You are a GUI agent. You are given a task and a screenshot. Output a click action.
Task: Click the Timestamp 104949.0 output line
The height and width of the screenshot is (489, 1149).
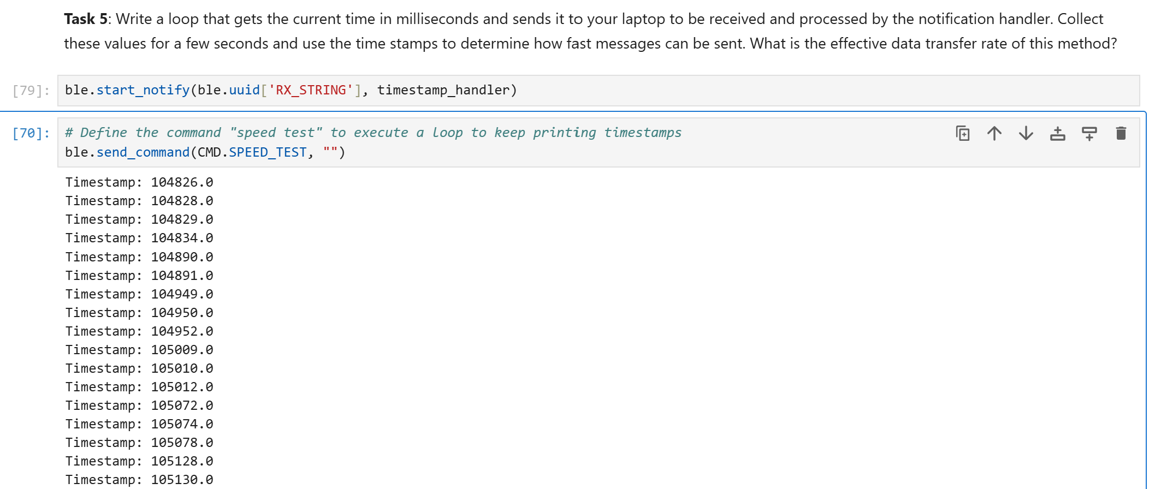click(139, 294)
